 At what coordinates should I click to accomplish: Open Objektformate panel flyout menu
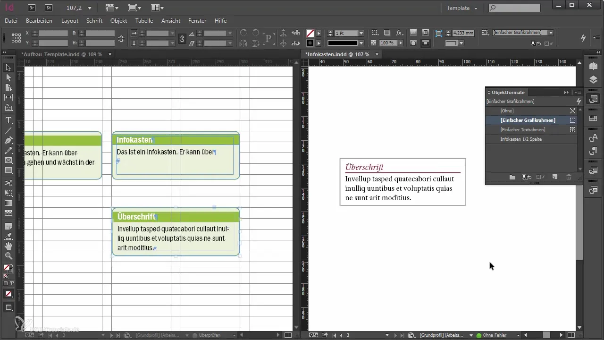click(578, 93)
